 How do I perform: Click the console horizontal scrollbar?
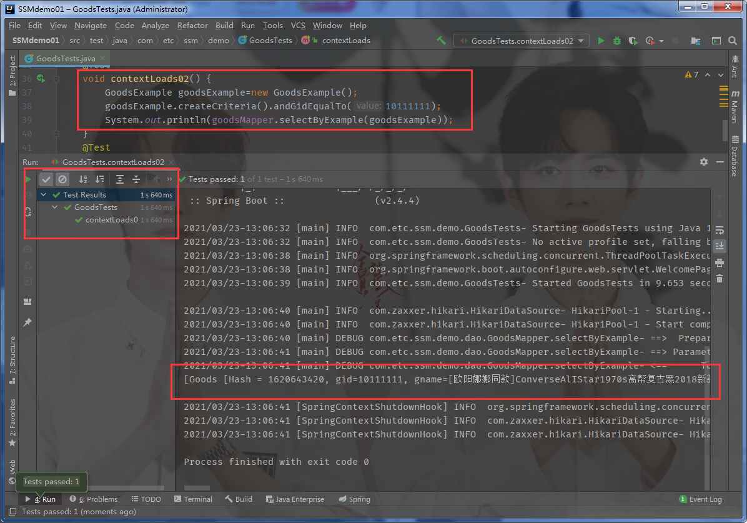197,488
